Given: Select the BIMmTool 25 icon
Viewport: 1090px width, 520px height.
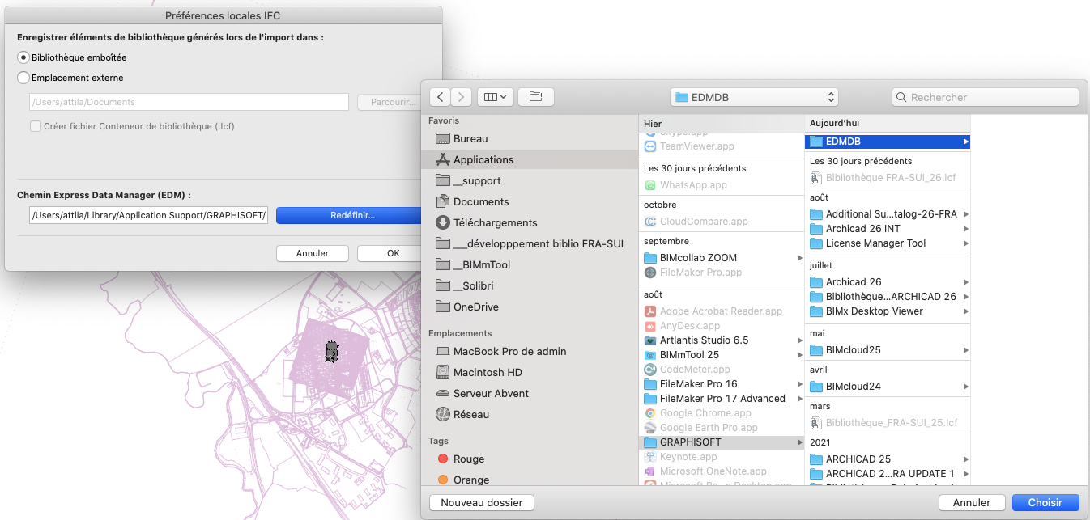Looking at the screenshot, I should [x=650, y=355].
